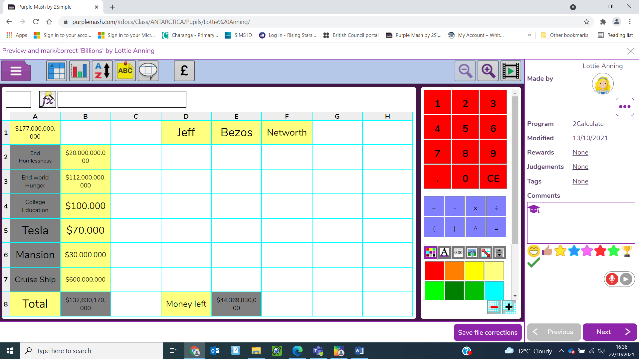Open the purple hamburger main menu

(16, 71)
